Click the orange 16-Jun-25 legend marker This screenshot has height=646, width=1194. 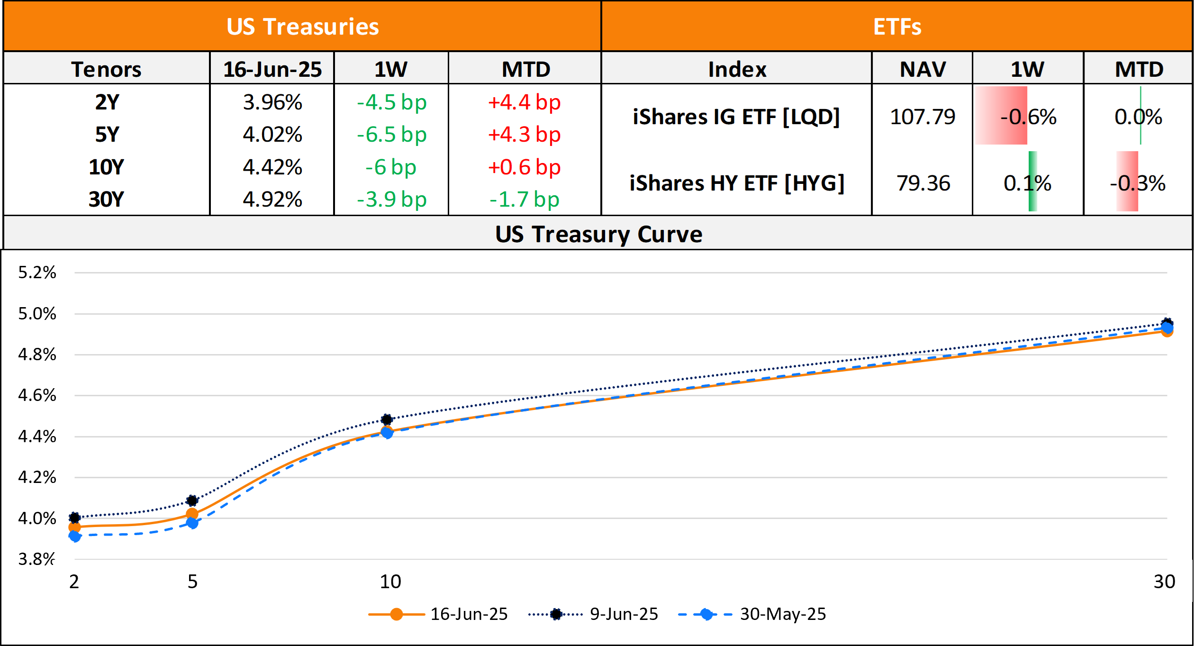397,614
